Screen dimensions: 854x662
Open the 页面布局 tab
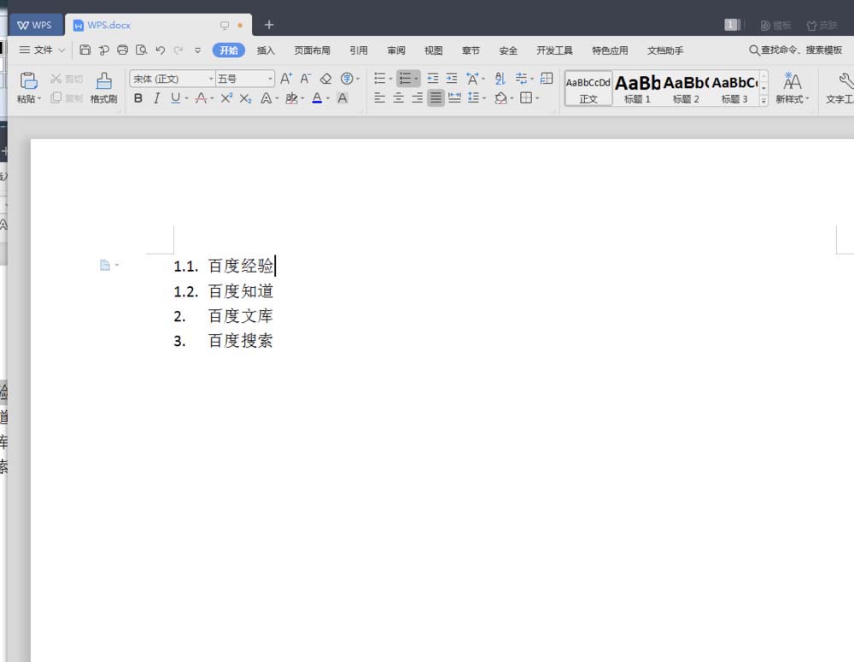pos(312,50)
